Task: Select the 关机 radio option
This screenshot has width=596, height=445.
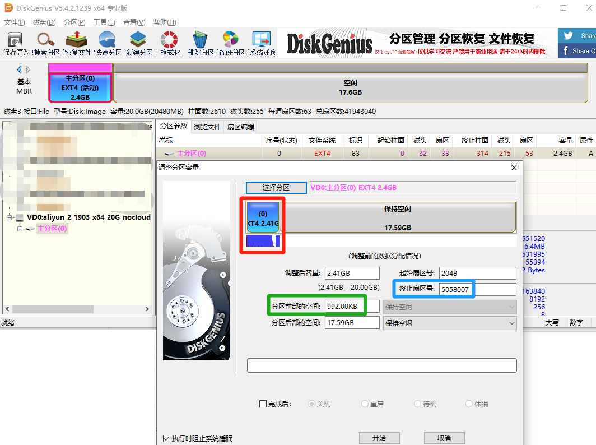Action: coord(311,404)
